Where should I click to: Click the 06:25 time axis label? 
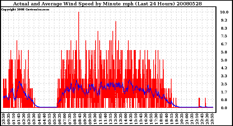[x=59, y=119]
